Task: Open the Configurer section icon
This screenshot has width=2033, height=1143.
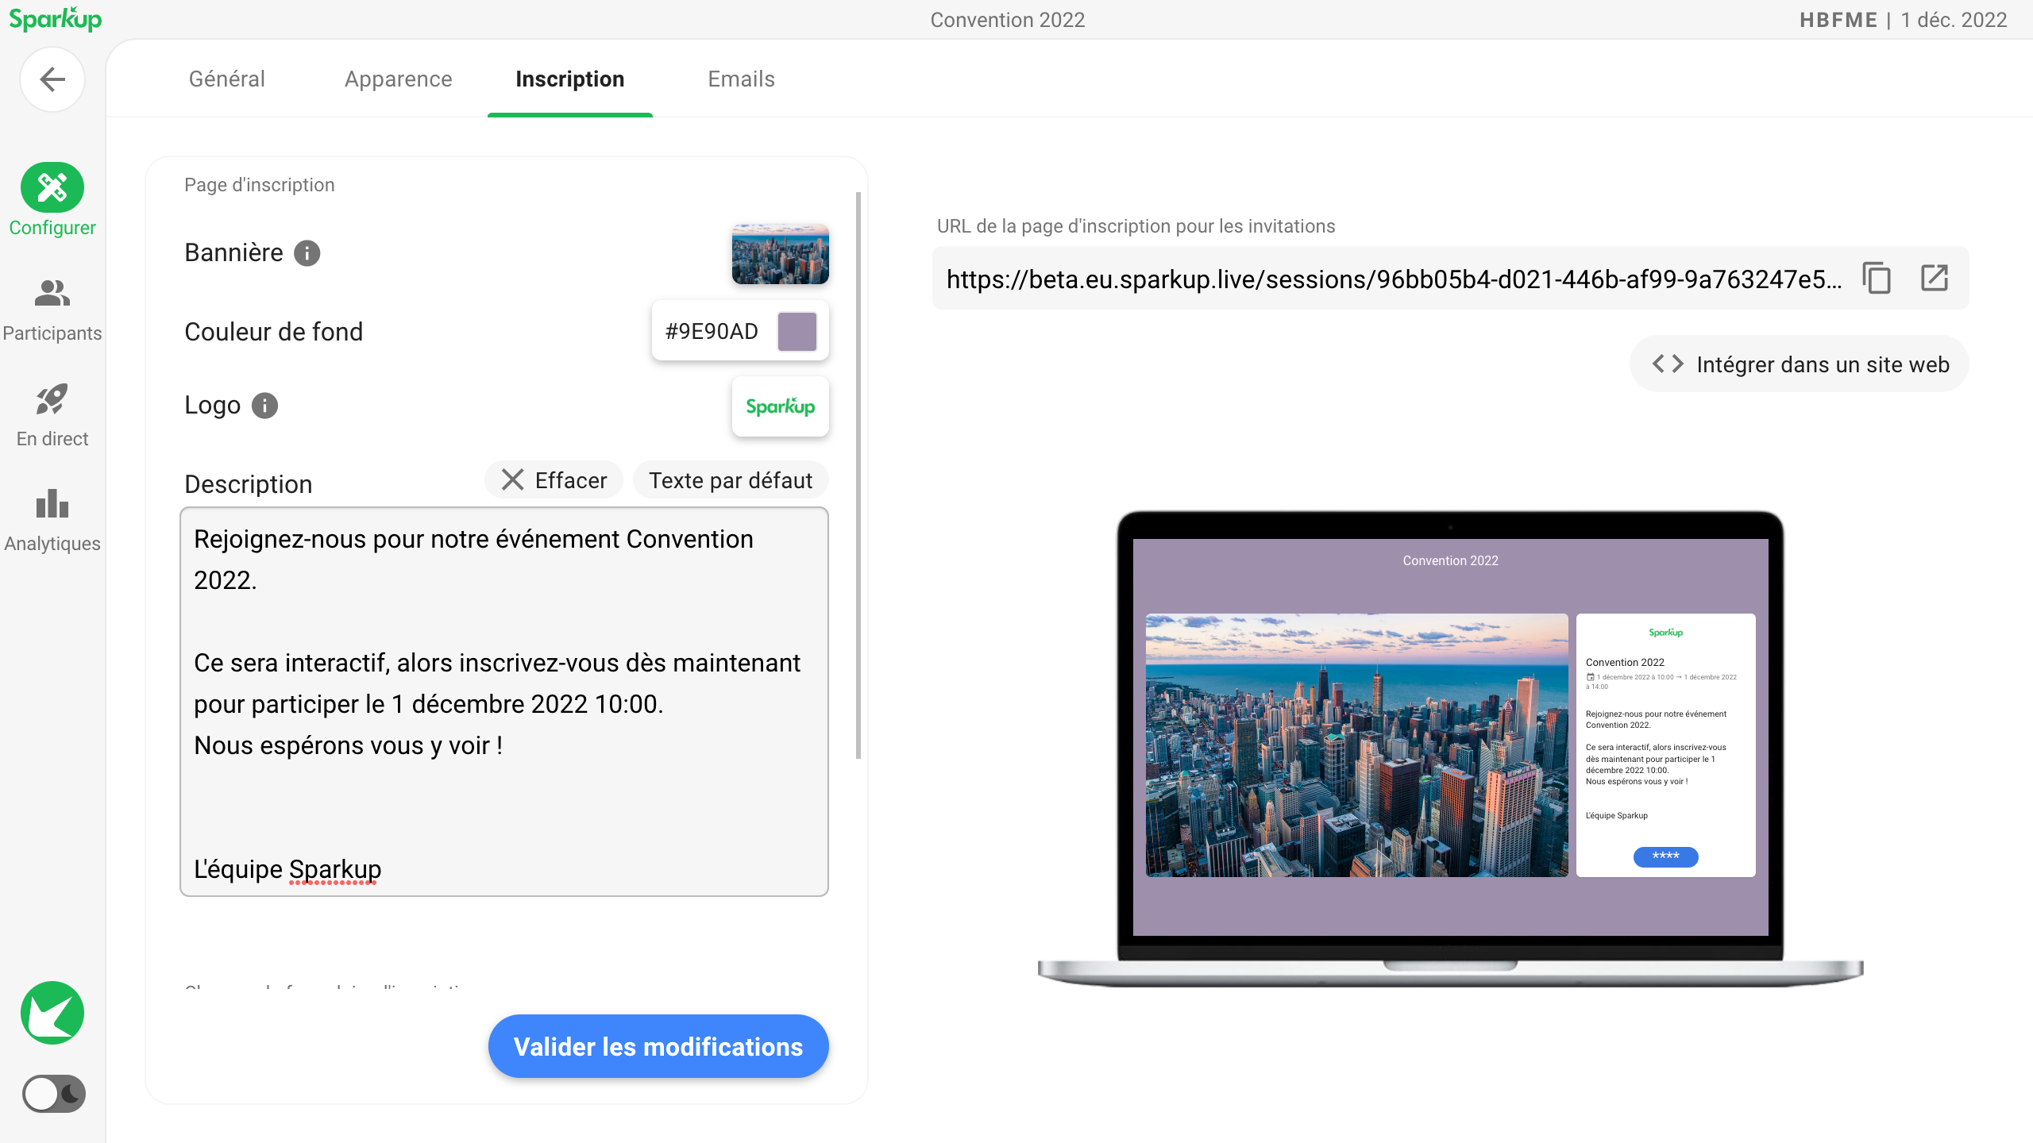Action: [52, 188]
